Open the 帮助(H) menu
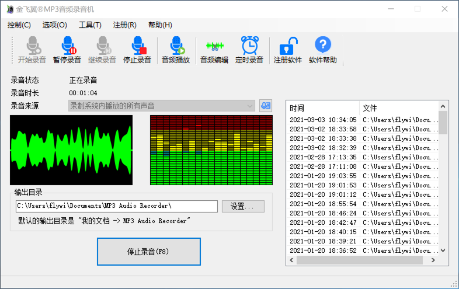The width and height of the screenshot is (459, 289). pyautogui.click(x=160, y=25)
